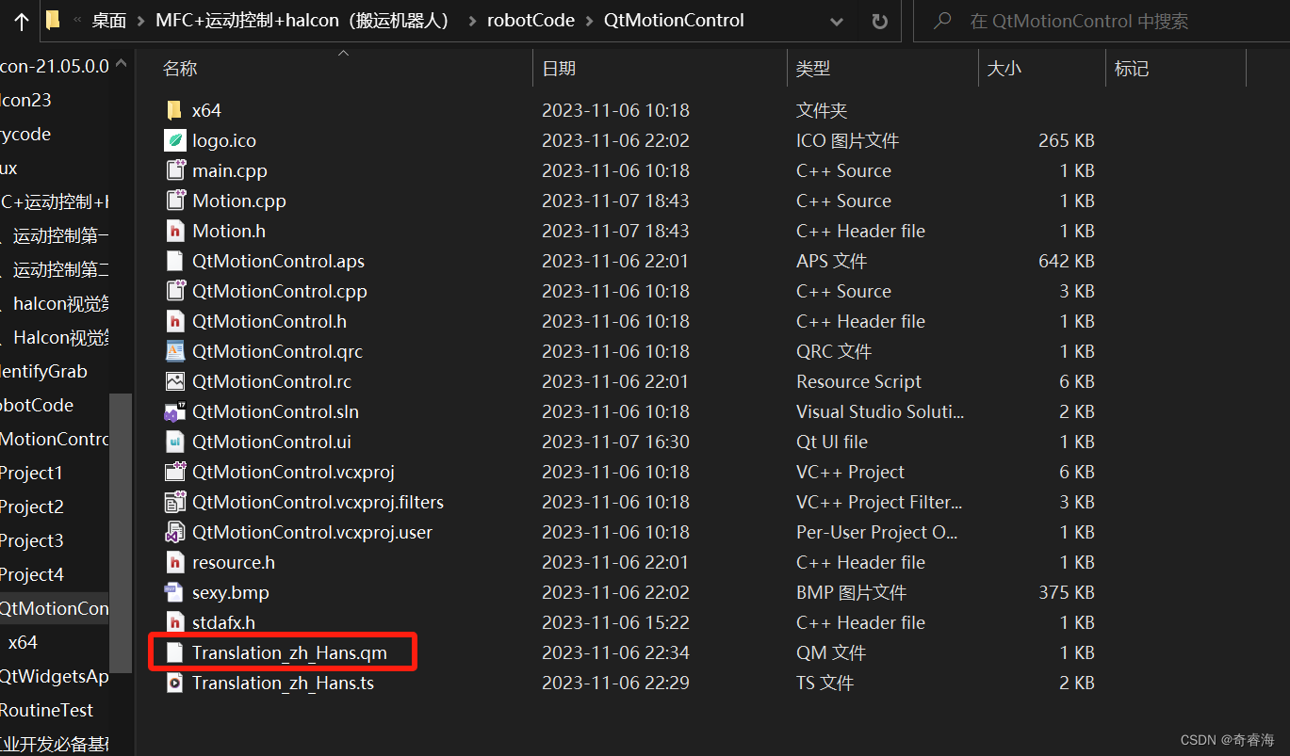This screenshot has width=1290, height=756.
Task: Refresh the current folder view
Action: point(879,21)
